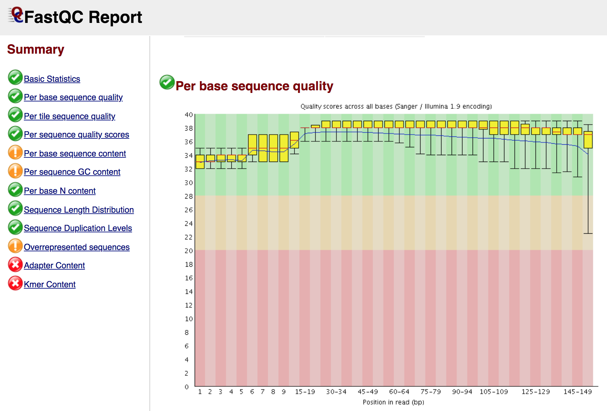
Task: Click the Summary heading
Action: tap(36, 49)
